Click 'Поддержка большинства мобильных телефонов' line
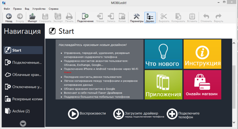The image size is (238, 129). point(97,97)
